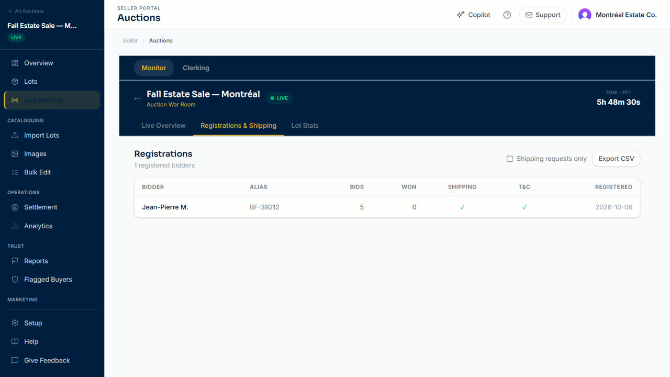670x377 pixels.
Task: Click the Help book icon
Action: 15,341
